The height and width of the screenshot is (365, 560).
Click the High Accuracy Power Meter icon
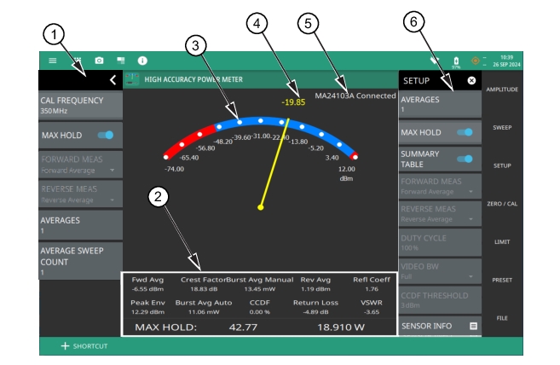click(x=132, y=79)
